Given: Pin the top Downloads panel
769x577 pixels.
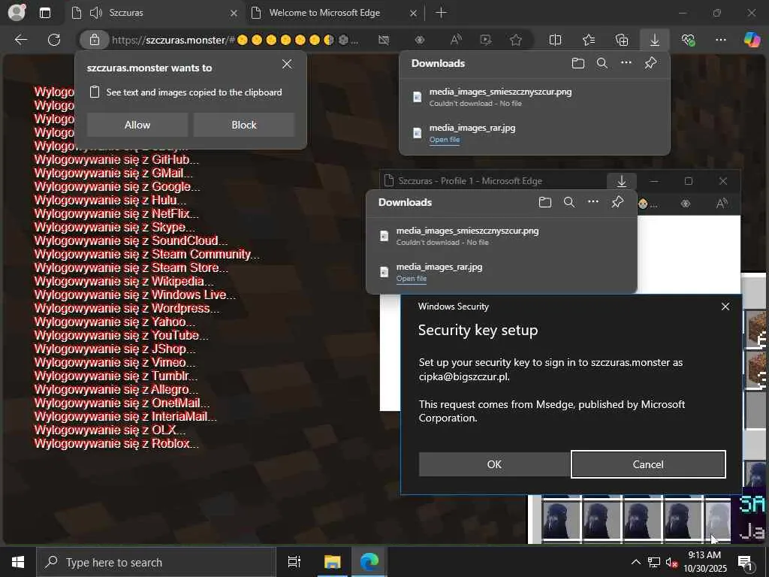Looking at the screenshot, I should tap(650, 63).
